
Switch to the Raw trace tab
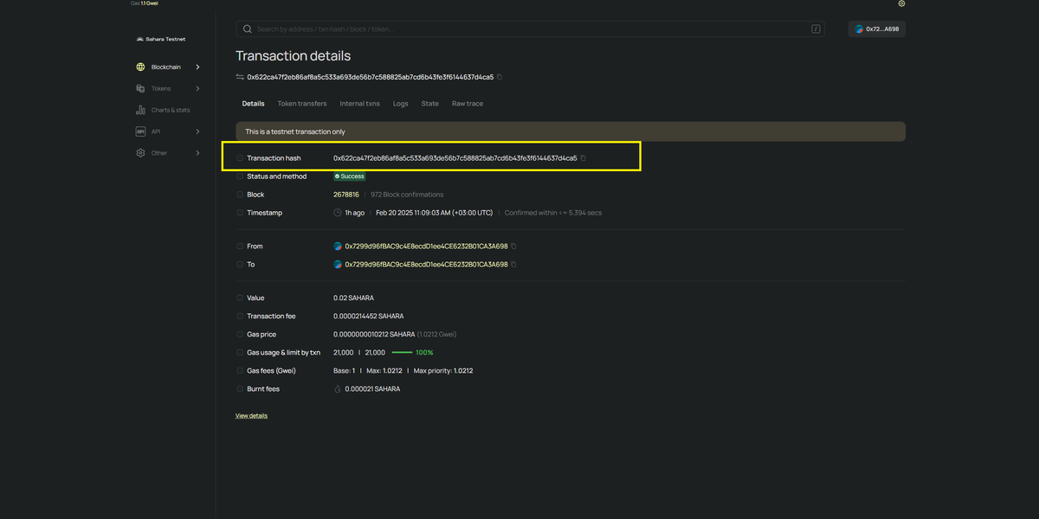click(x=468, y=104)
